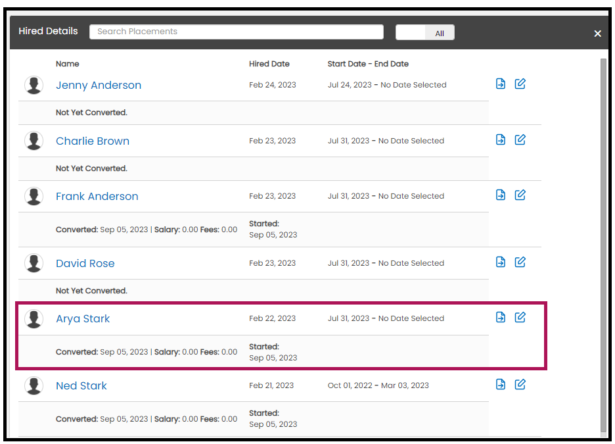
Task: Close the Hired Details dialog
Action: tap(597, 34)
